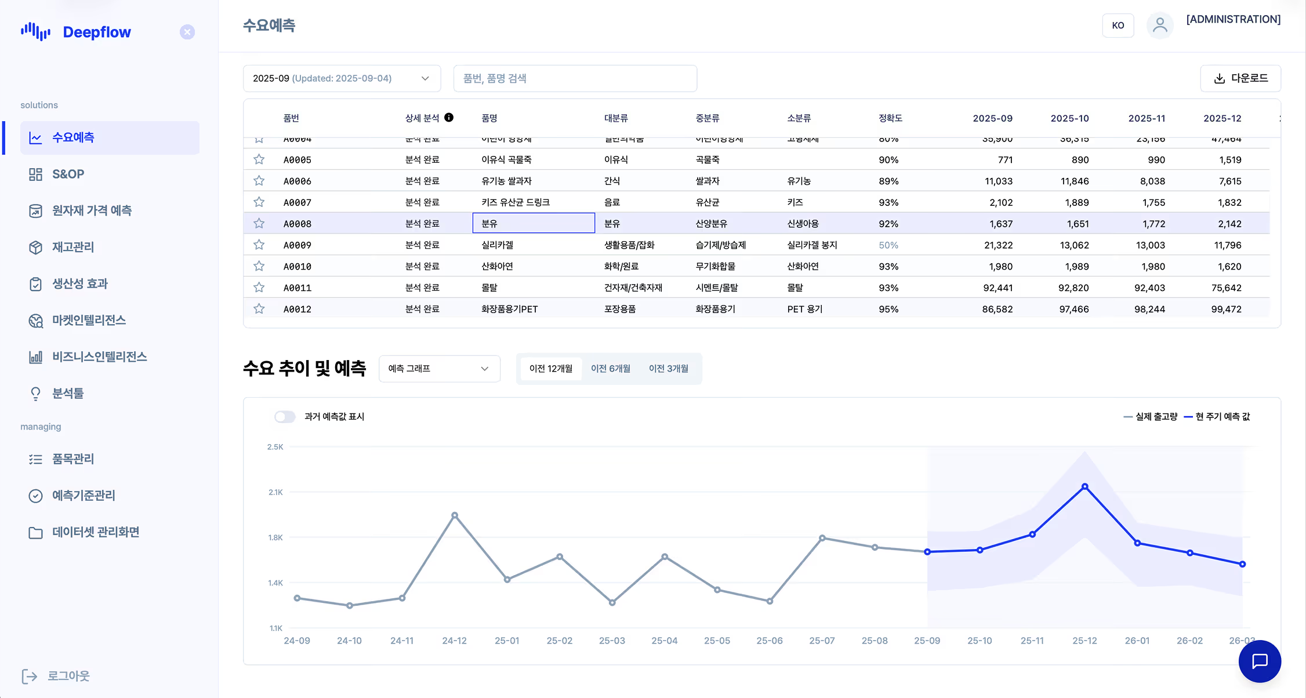Click the S&OP grid icon
The image size is (1306, 698).
[x=35, y=174]
